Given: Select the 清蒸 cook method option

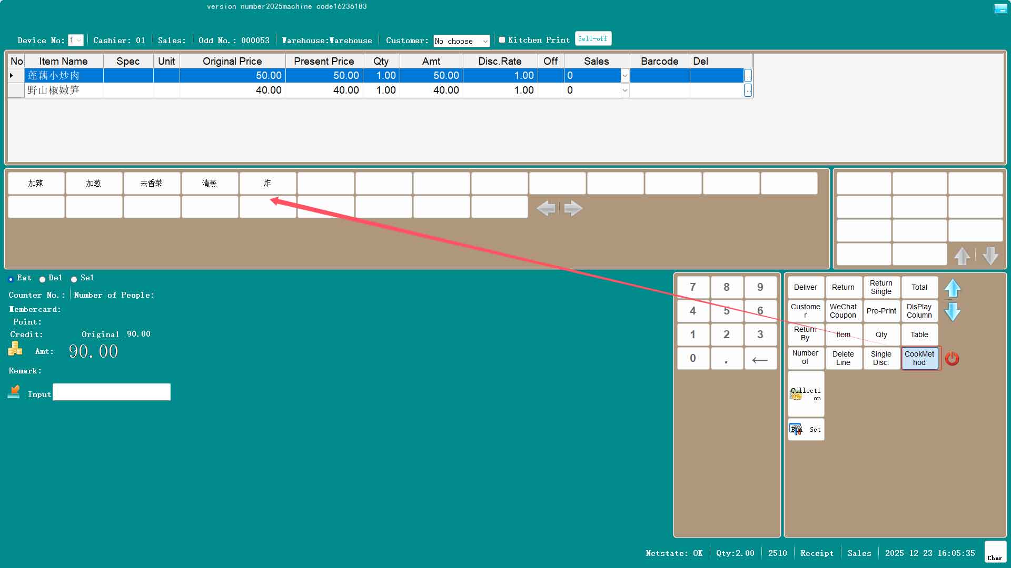Looking at the screenshot, I should (x=210, y=183).
